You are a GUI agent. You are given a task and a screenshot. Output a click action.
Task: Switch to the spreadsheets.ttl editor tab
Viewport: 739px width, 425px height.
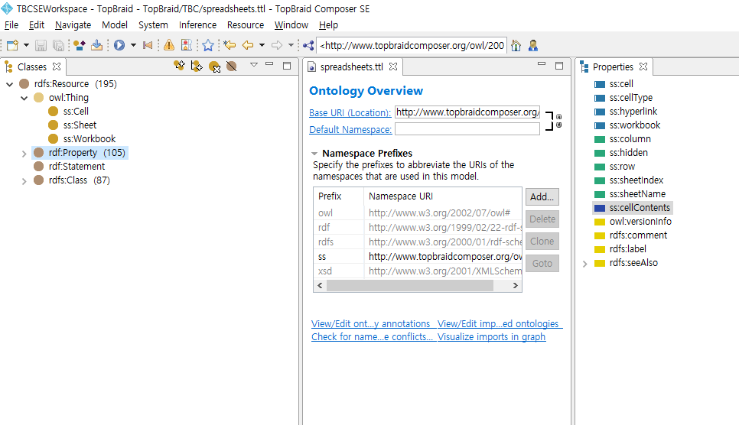(352, 67)
